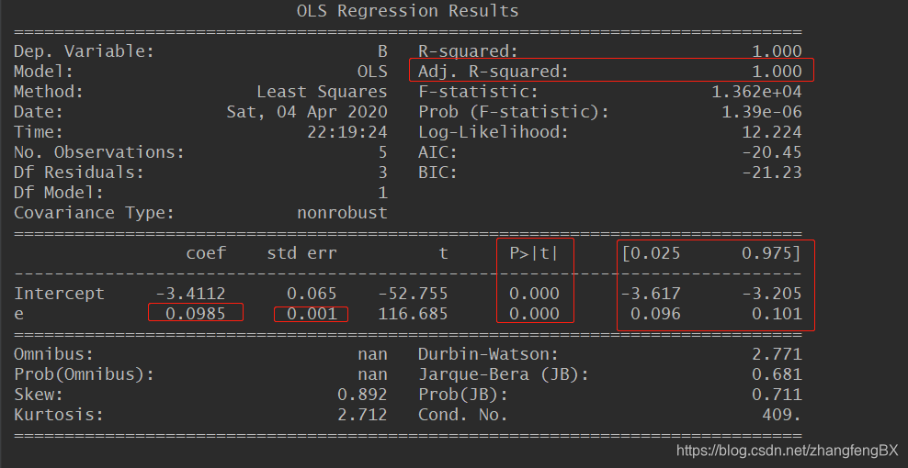
Task: Select the 'Jarque-Bera (JB):' label
Action: (504, 375)
